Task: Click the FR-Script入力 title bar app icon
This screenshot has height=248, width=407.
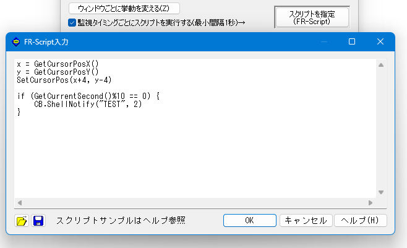Action: [16, 42]
